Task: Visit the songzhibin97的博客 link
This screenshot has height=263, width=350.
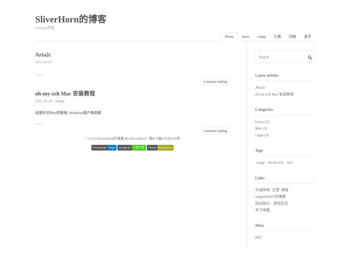Action: click(x=270, y=196)
